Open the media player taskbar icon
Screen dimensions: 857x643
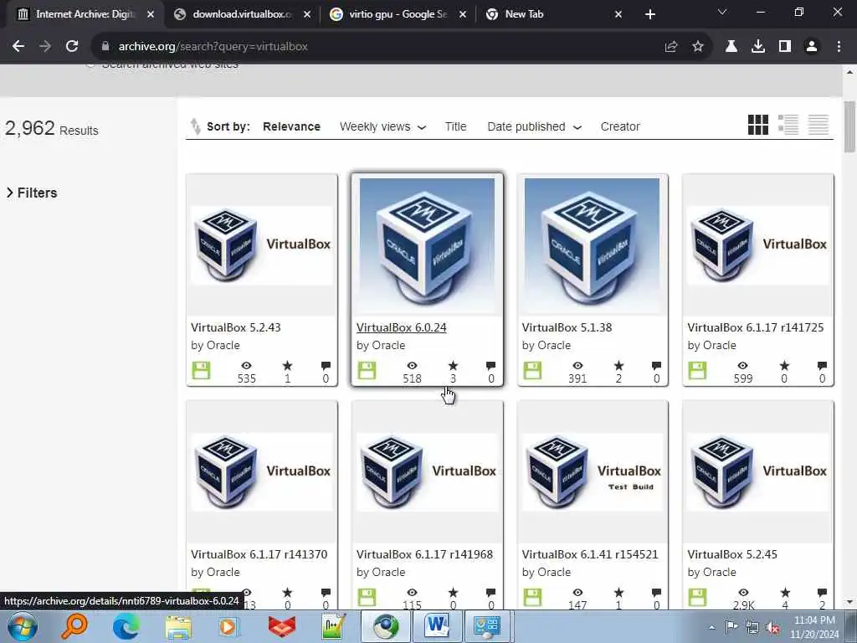(228, 626)
